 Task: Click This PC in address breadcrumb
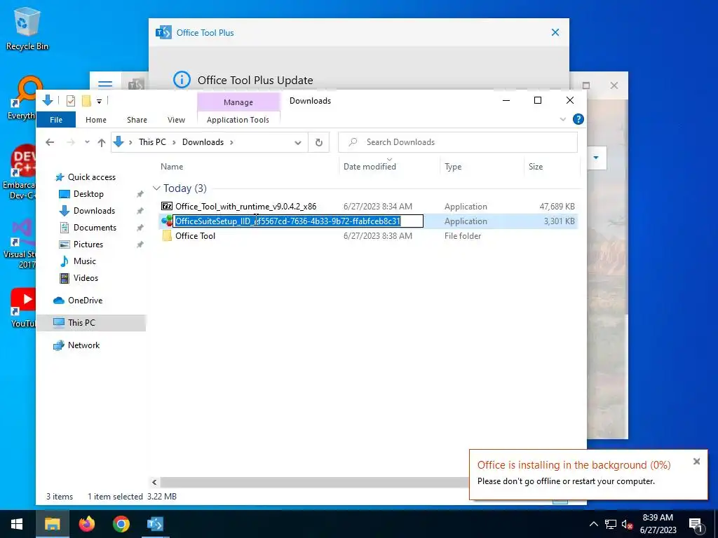[x=152, y=142]
